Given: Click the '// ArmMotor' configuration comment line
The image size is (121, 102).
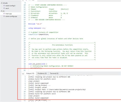Looking at the screenshot, I should click(x=45, y=18).
